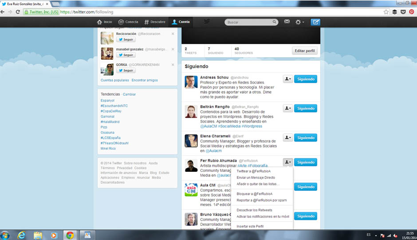Click inside the Buscar search field
The width and height of the screenshot is (417, 240).
(x=248, y=22)
